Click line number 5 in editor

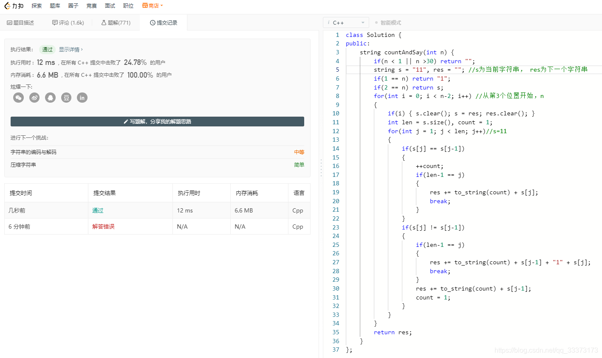click(x=337, y=70)
